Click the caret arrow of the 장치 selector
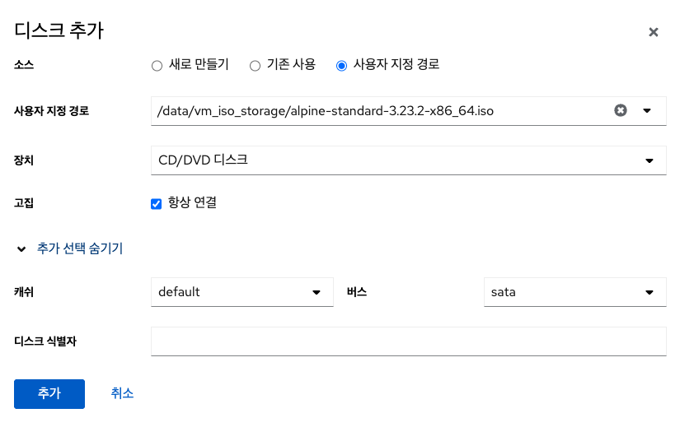The image size is (680, 427). coord(650,160)
